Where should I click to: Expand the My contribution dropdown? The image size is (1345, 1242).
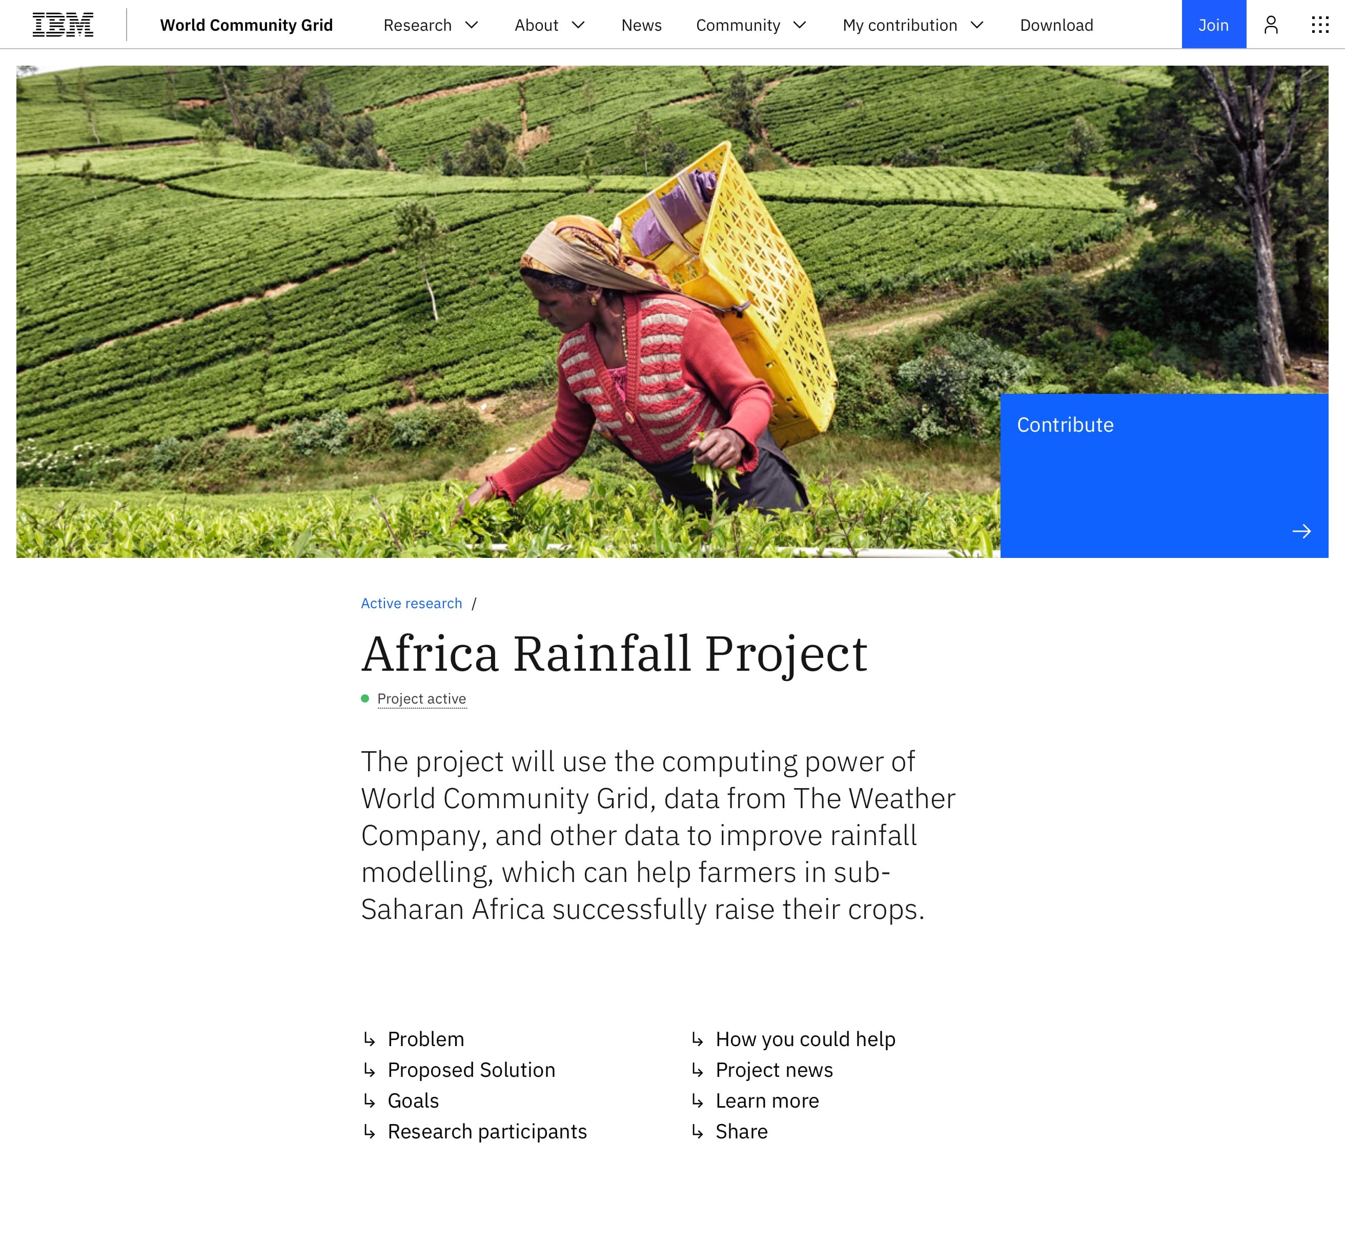pyautogui.click(x=913, y=24)
